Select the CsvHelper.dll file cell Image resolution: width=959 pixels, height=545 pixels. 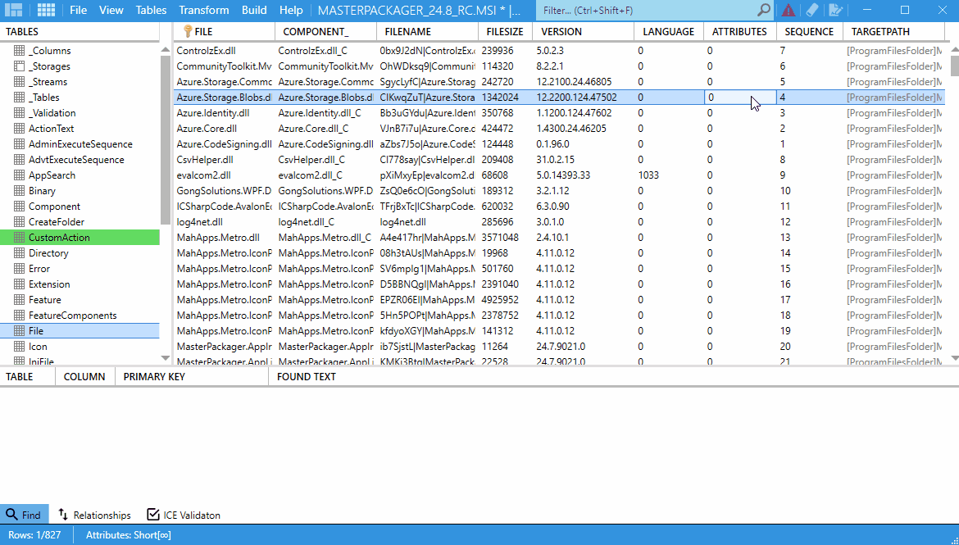[224, 160]
